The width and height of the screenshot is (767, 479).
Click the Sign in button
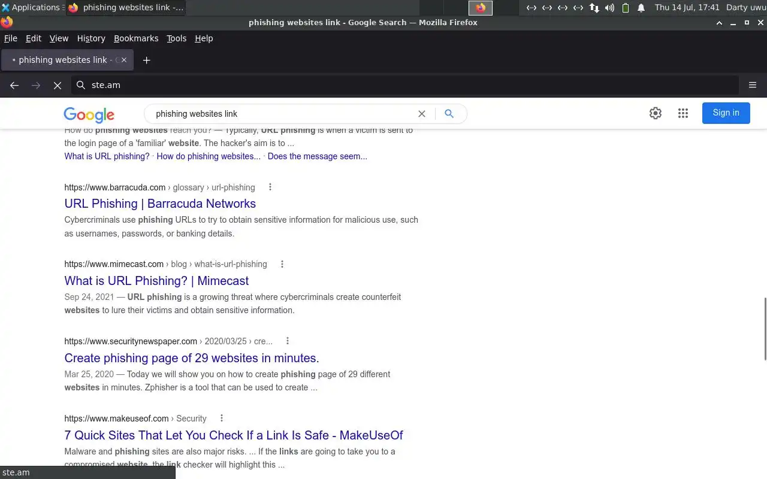pos(726,113)
